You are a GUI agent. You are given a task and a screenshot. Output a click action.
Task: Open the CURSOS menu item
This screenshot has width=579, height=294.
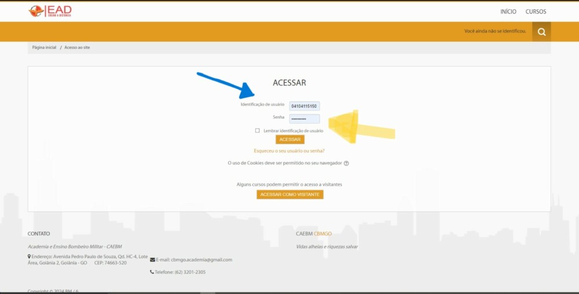[x=536, y=12]
